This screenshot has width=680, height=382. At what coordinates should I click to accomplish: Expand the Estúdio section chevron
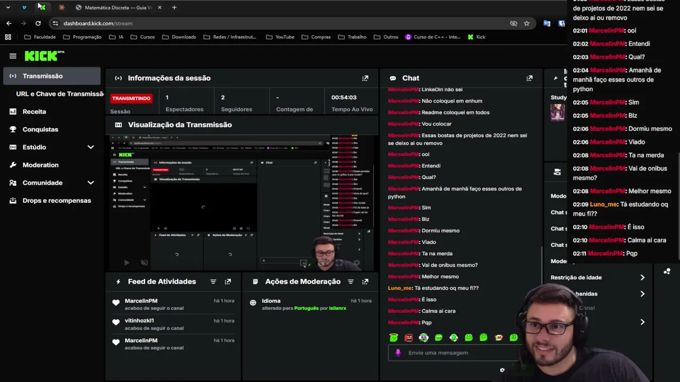90,147
